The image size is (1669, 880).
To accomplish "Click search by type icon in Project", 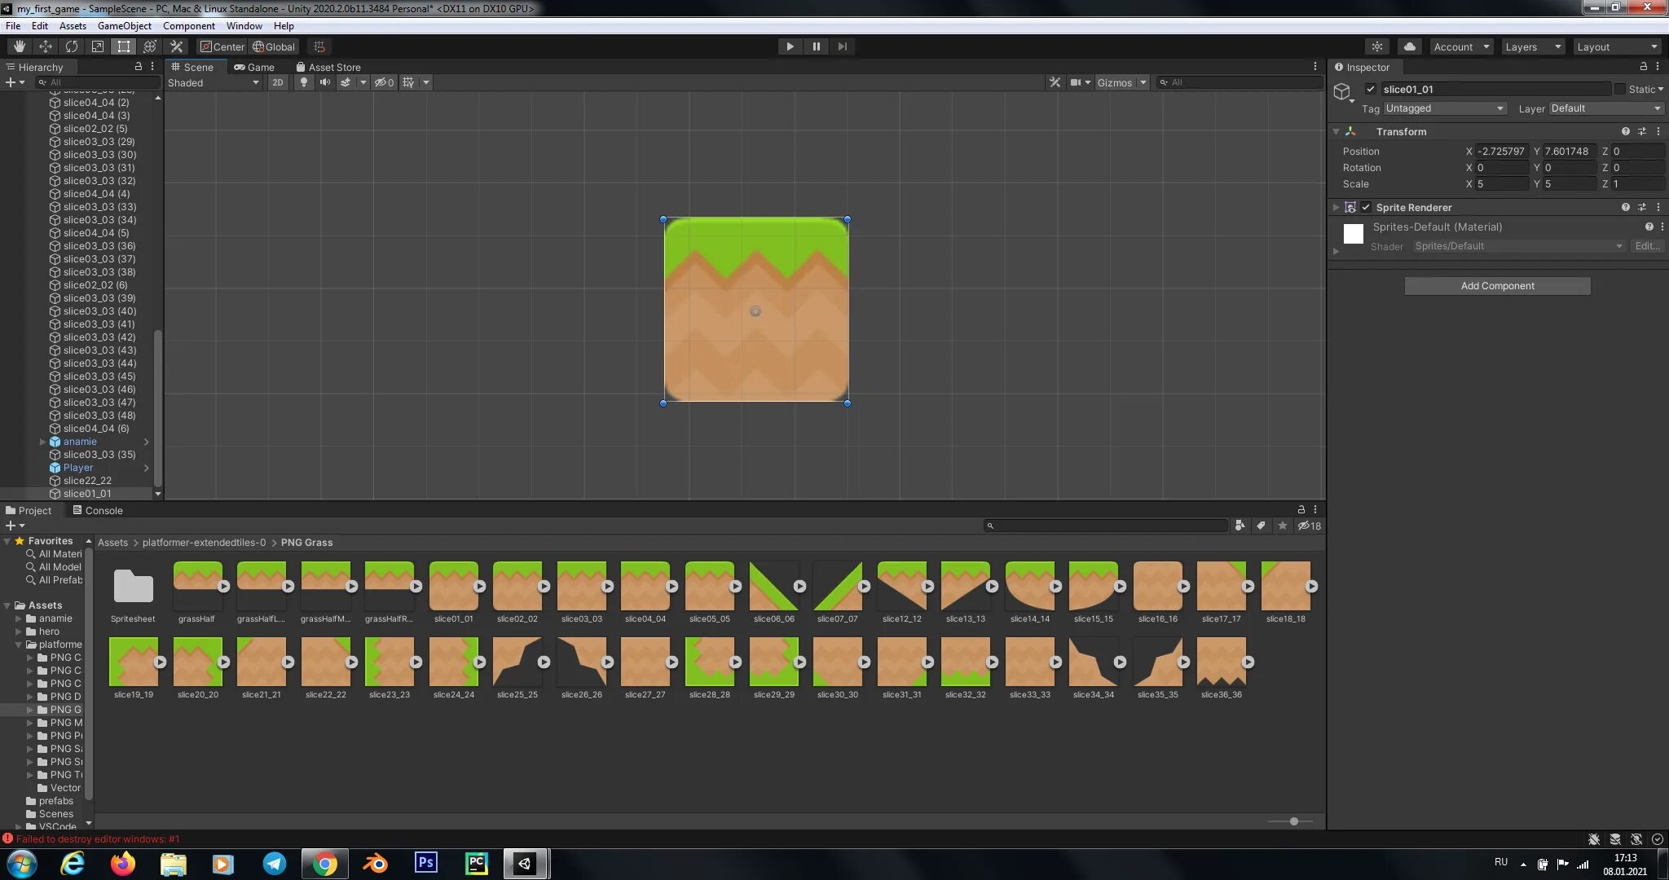I will click(x=1240, y=526).
